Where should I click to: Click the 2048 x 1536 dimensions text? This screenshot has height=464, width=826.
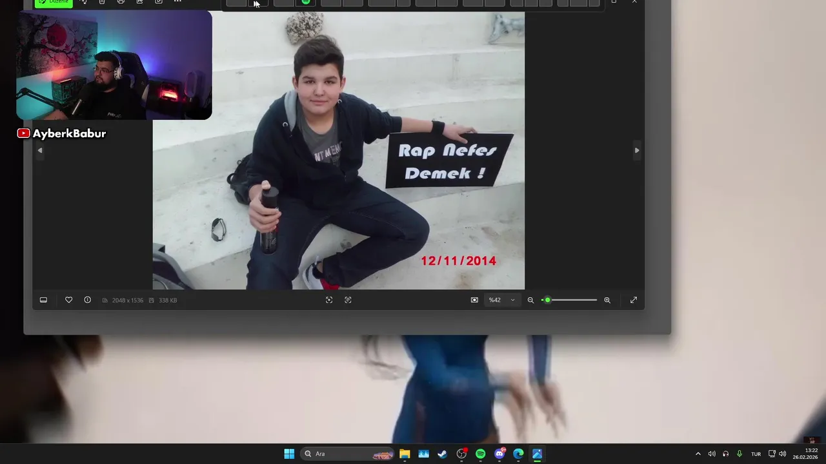click(x=128, y=300)
